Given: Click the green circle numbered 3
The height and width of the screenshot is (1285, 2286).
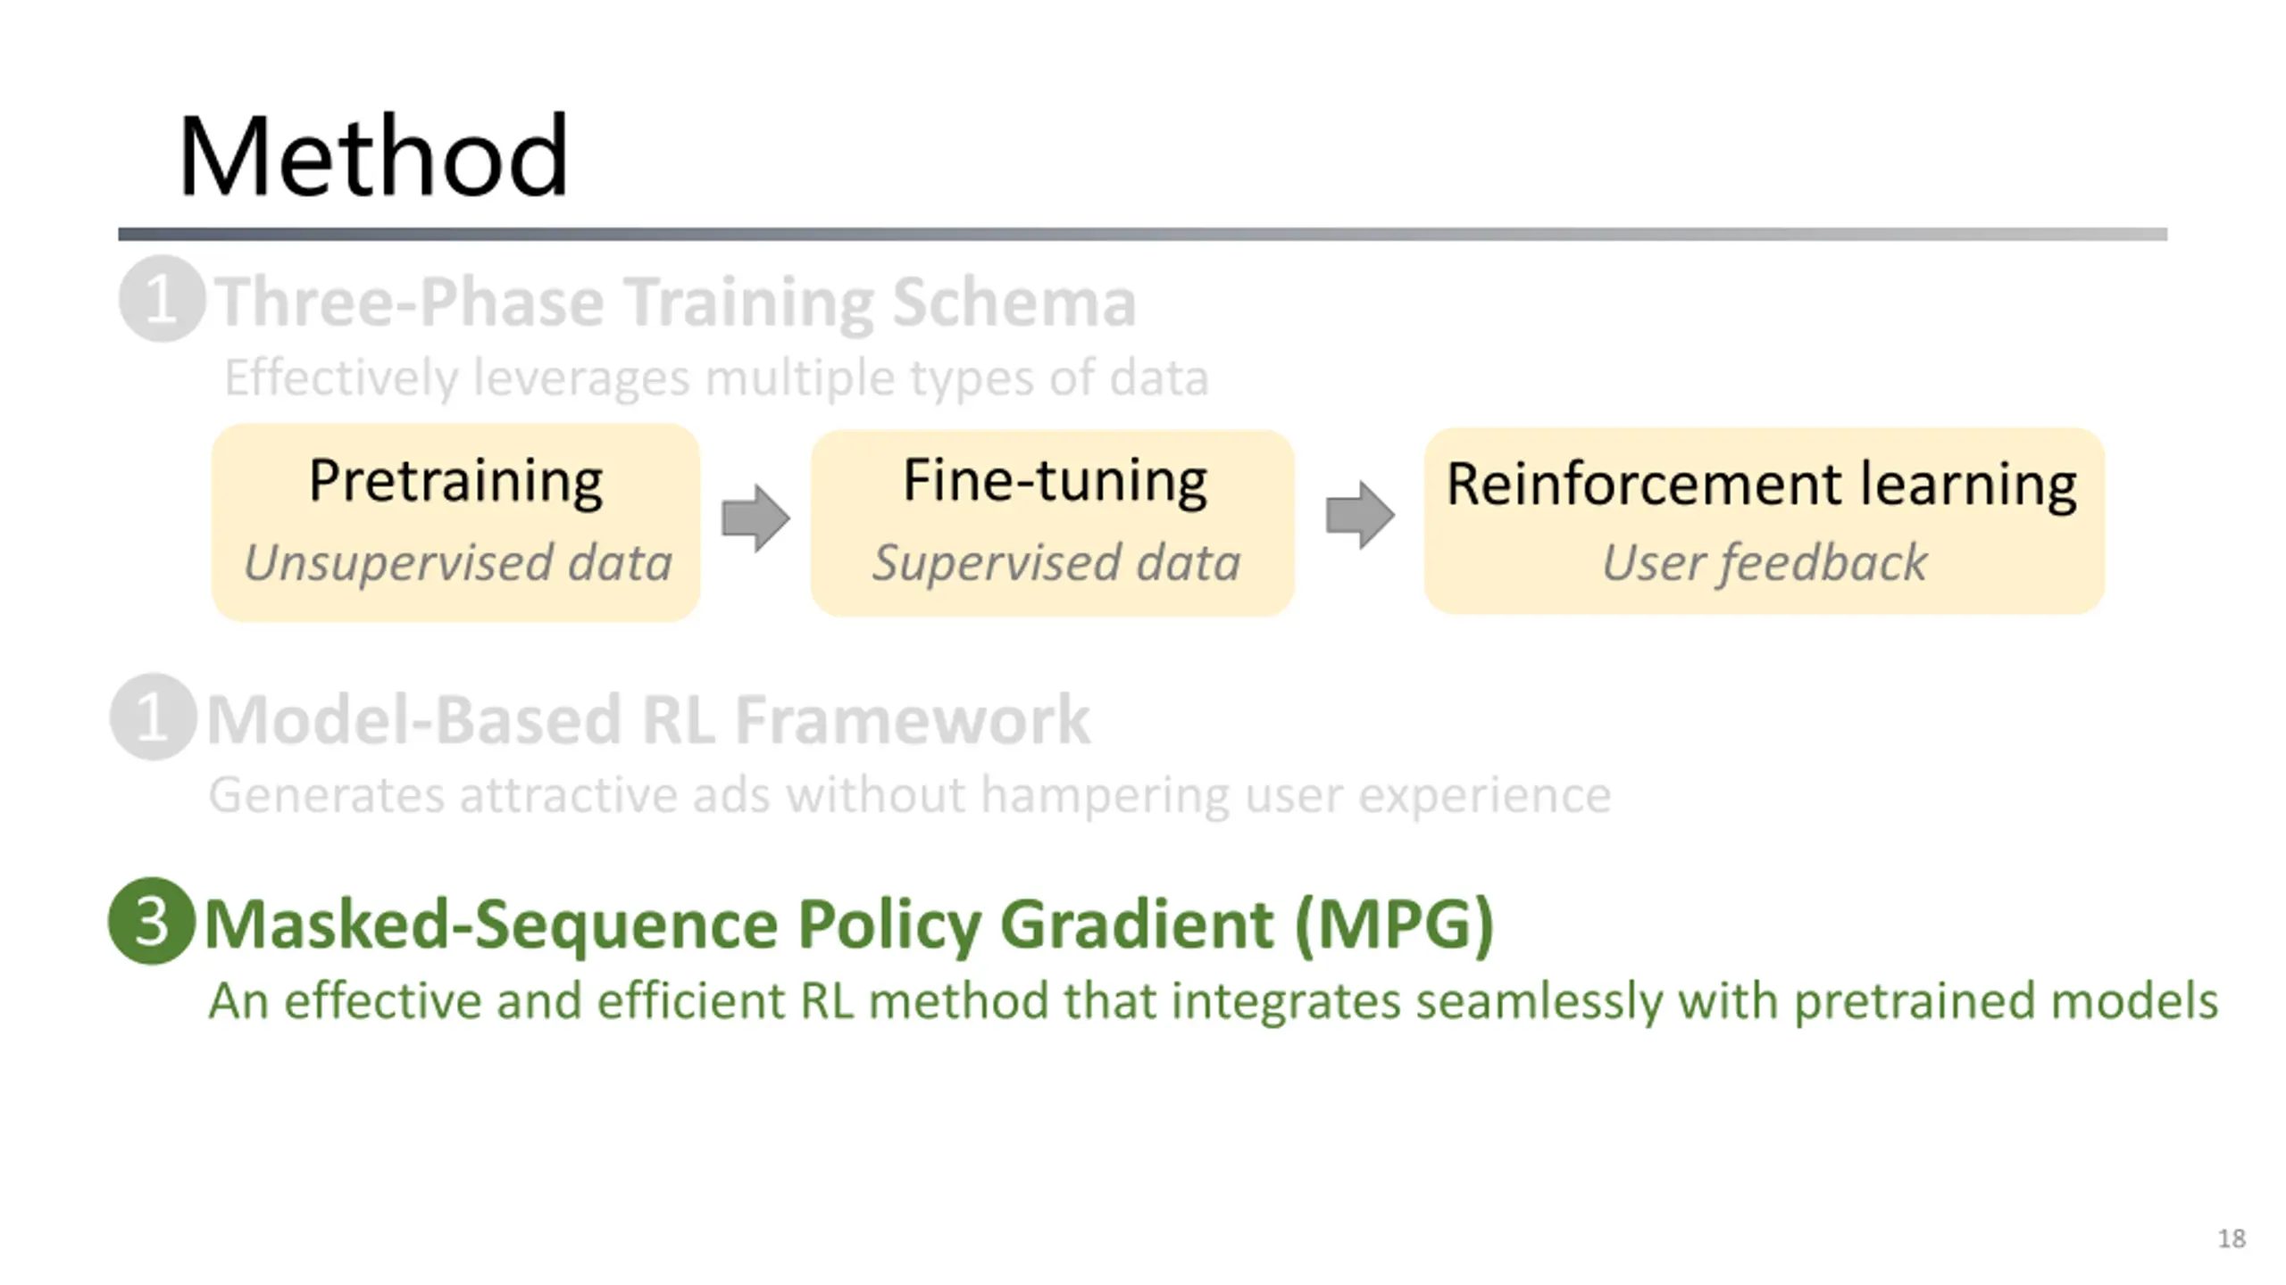Looking at the screenshot, I should [x=152, y=921].
